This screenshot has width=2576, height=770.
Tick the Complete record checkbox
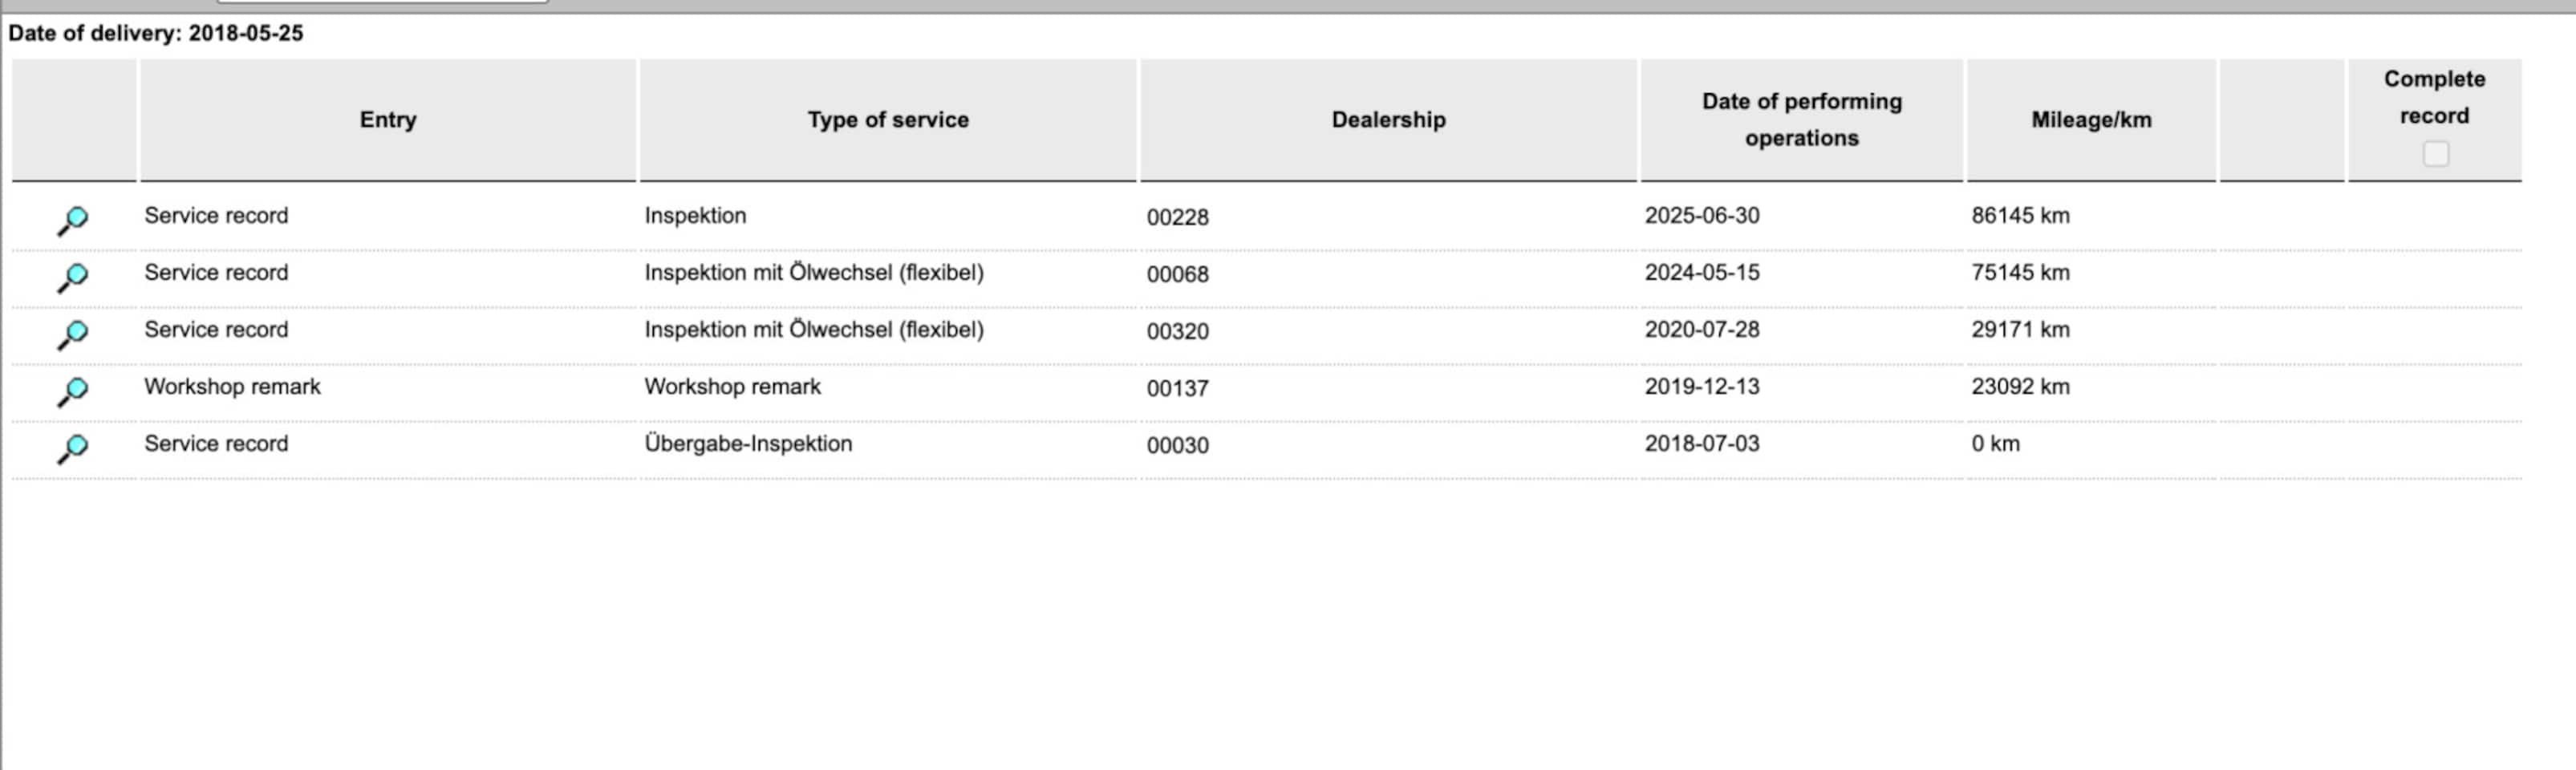[x=2435, y=154]
